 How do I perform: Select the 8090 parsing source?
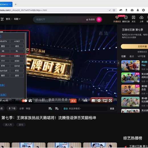click(17, 61)
